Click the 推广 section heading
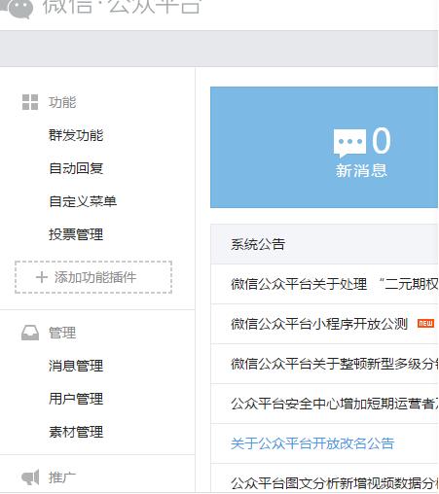 pyautogui.click(x=62, y=477)
